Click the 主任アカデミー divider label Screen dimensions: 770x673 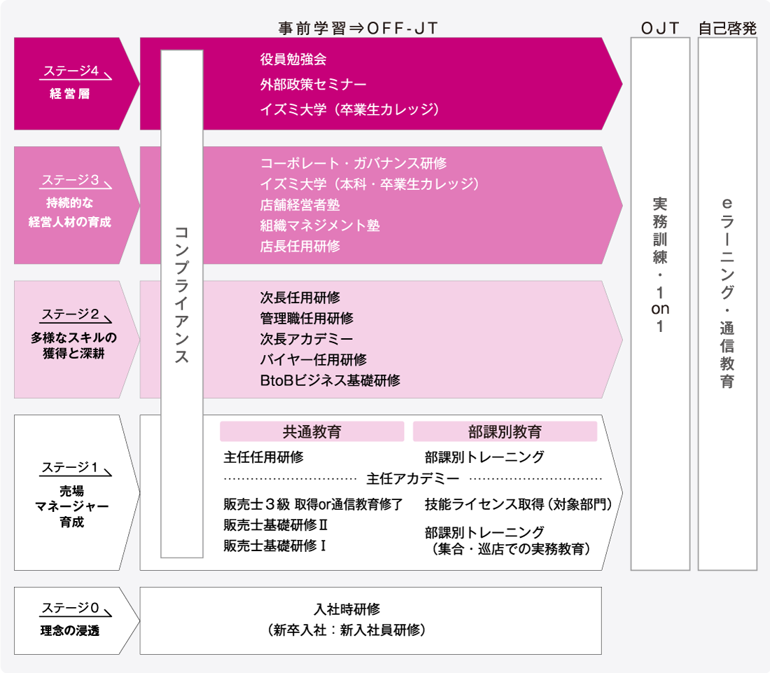[412, 479]
